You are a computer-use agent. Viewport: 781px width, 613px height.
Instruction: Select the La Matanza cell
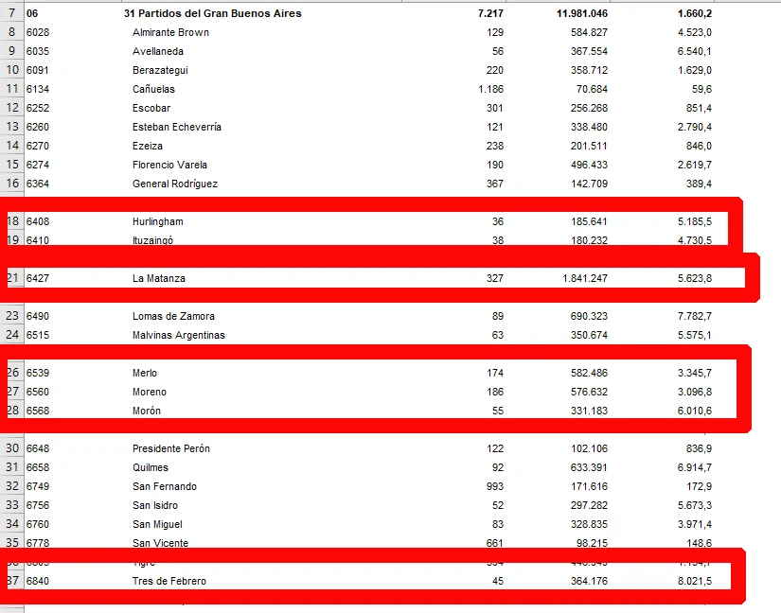coord(159,278)
